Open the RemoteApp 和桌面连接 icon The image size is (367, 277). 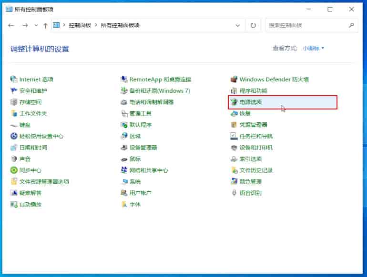click(124, 79)
